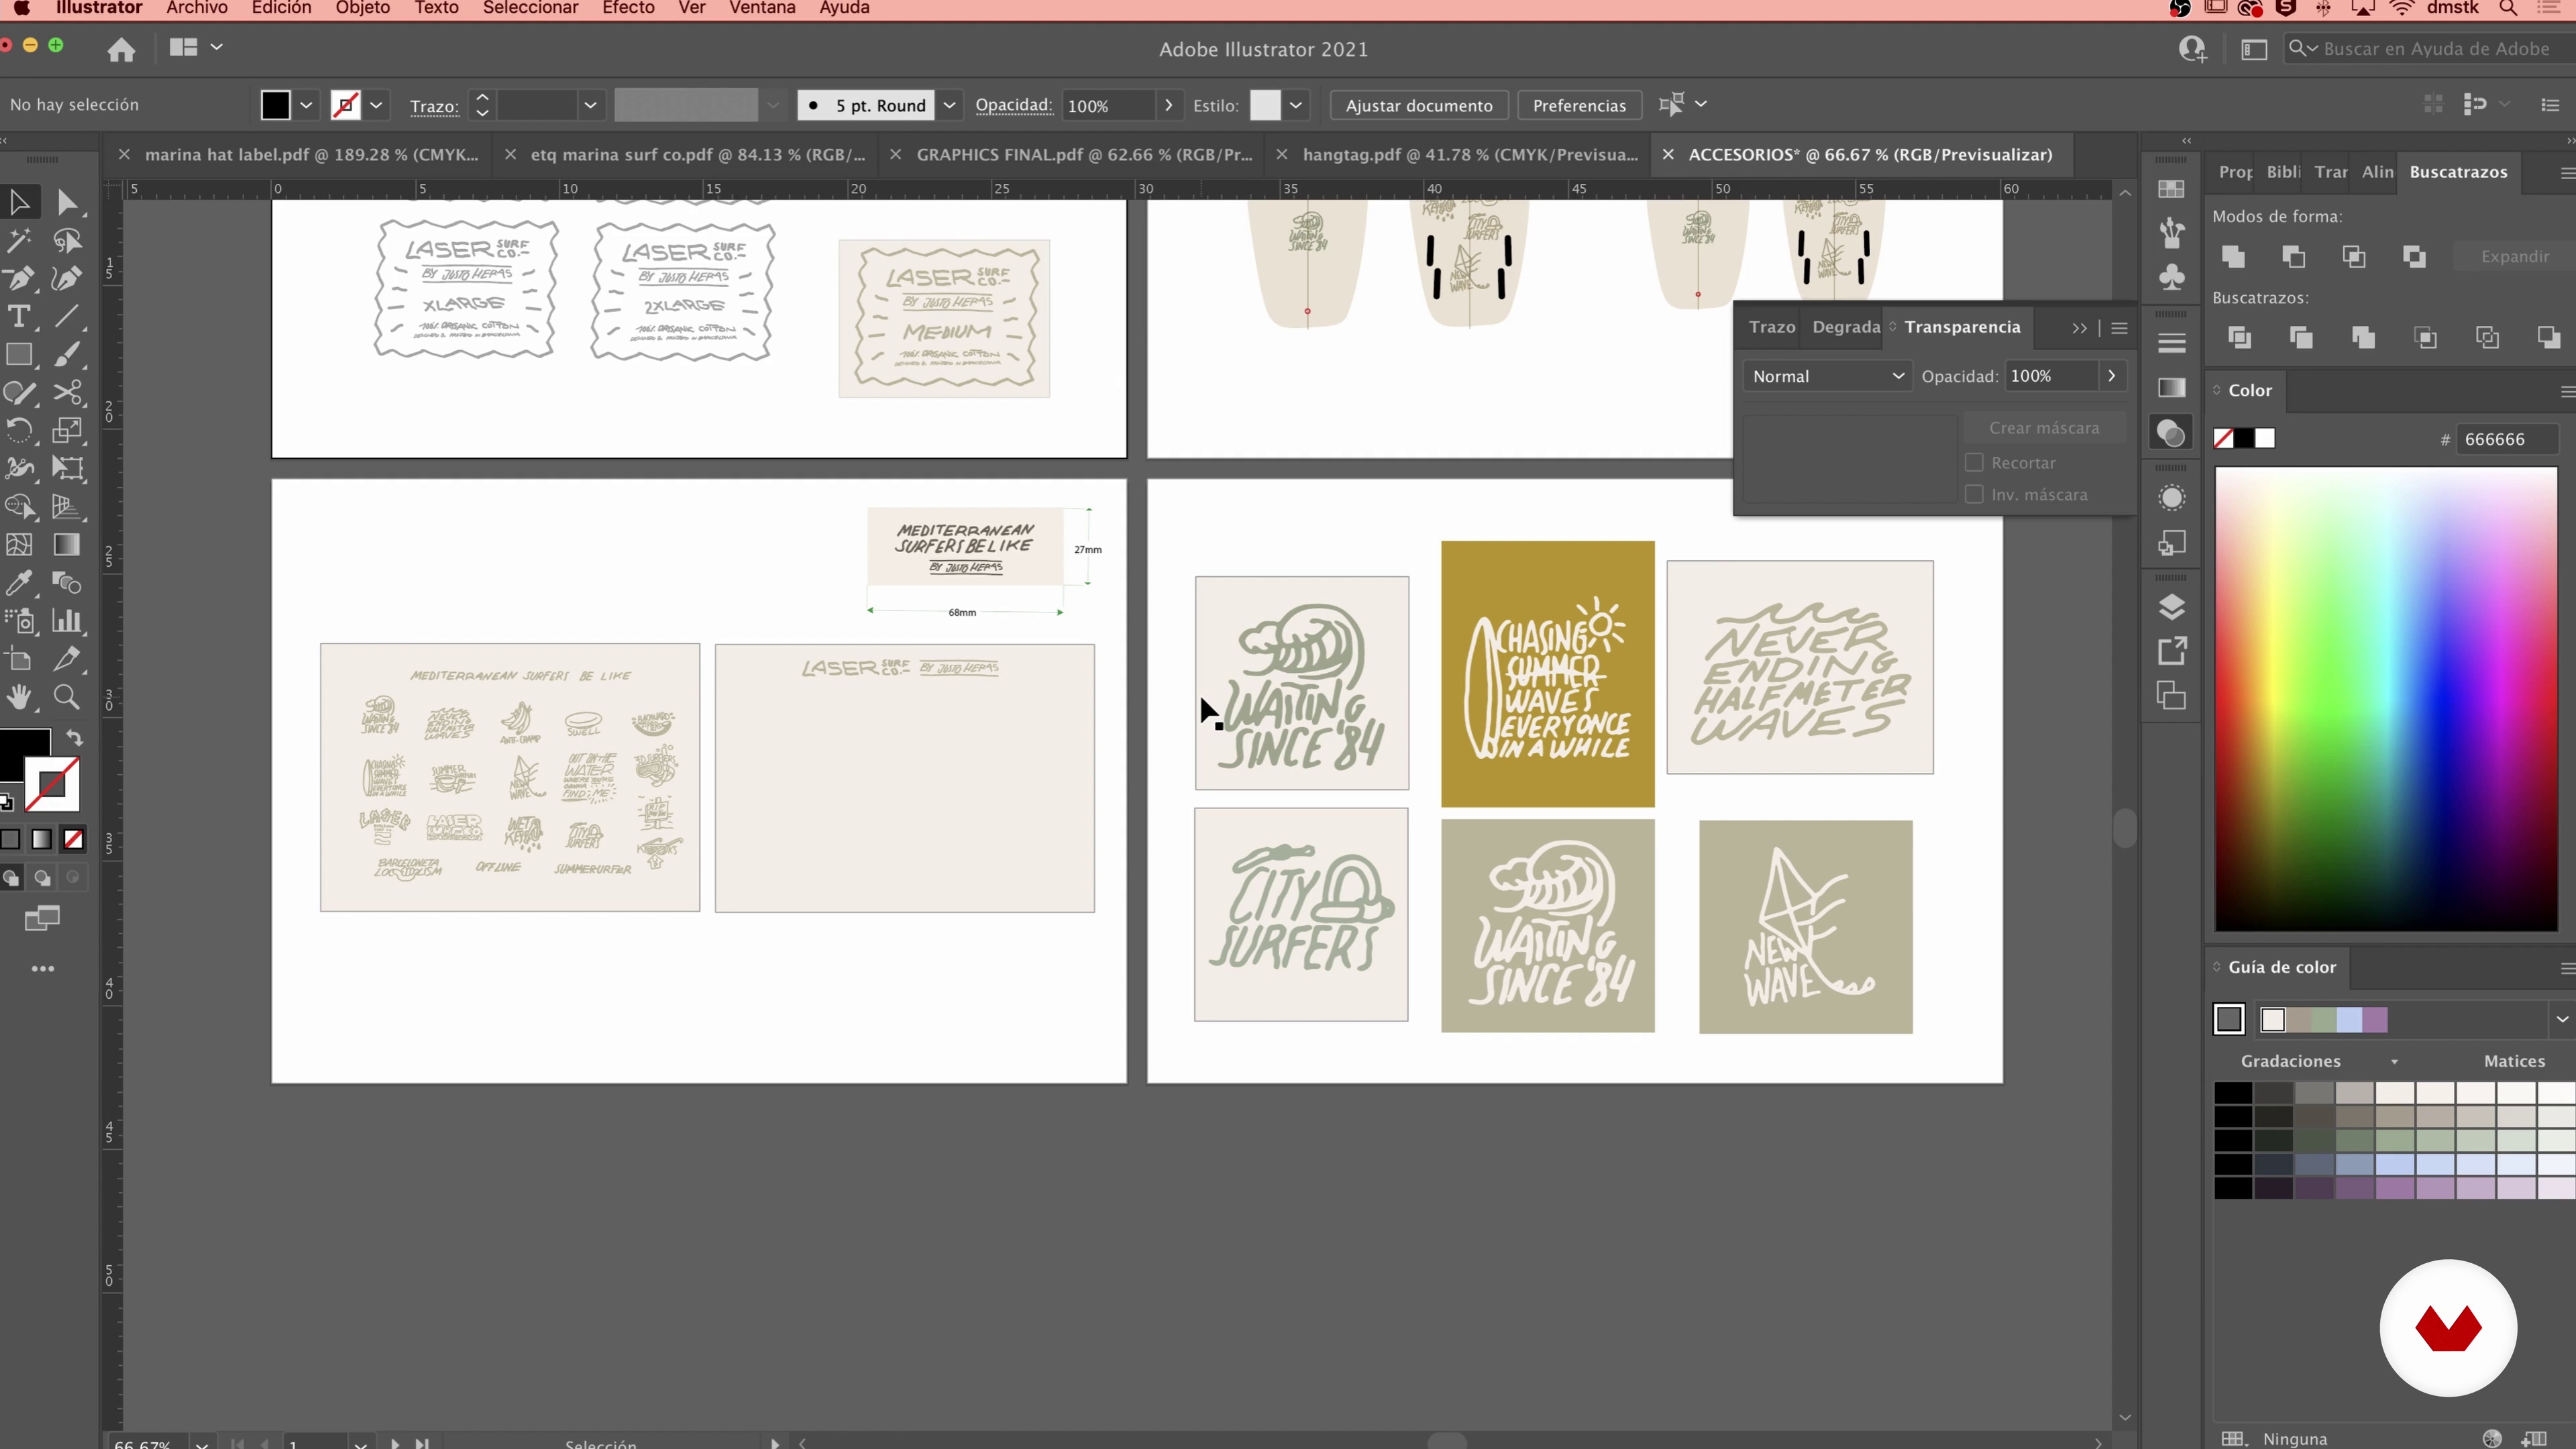Select the Scissors tool

click(x=67, y=393)
